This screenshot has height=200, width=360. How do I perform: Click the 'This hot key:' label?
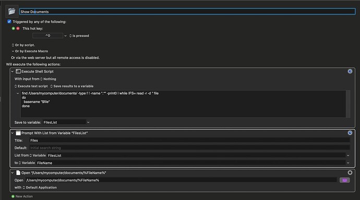(32, 29)
